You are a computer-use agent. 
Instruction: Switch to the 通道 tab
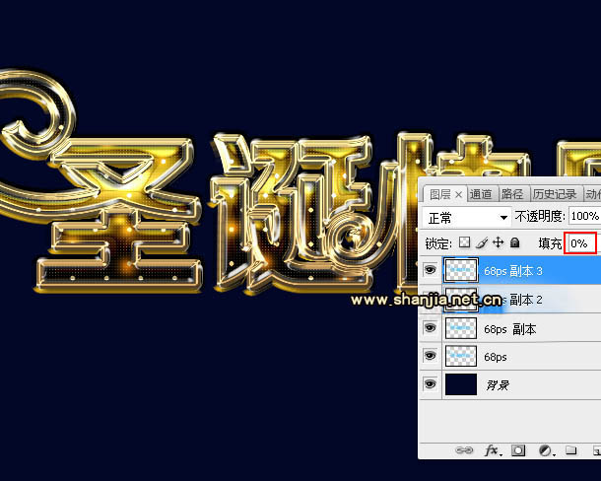(481, 194)
